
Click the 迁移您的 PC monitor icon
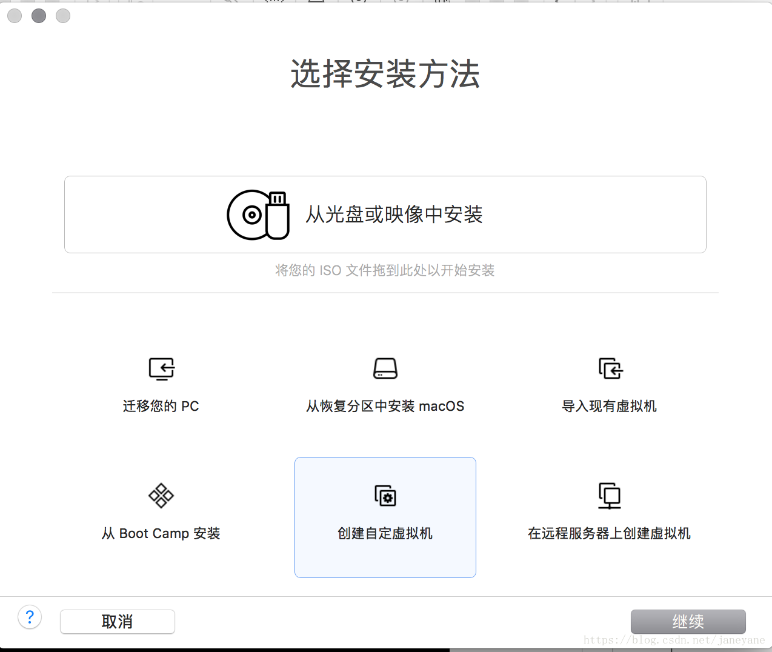click(x=161, y=368)
